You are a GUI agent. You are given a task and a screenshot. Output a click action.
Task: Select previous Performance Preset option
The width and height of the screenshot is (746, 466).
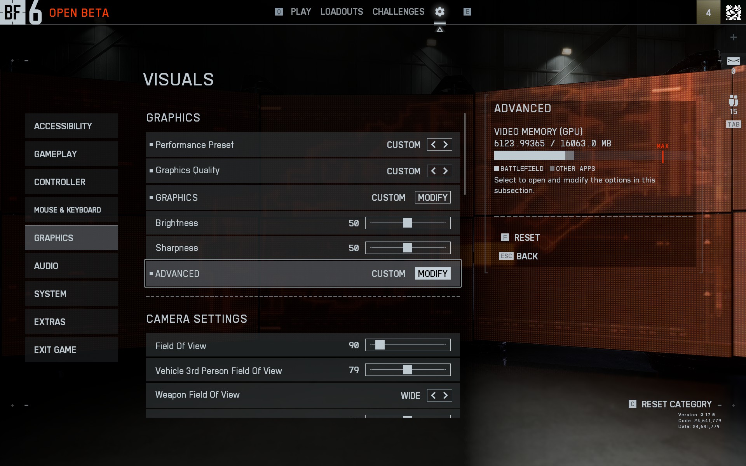click(x=433, y=144)
